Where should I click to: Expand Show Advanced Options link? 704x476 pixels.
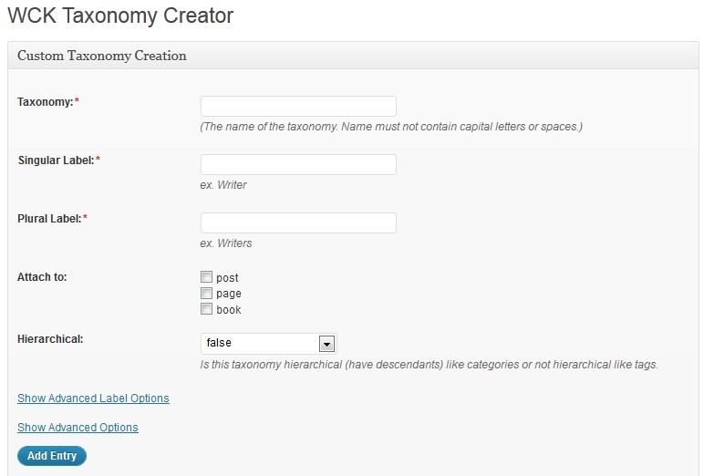pyautogui.click(x=78, y=428)
